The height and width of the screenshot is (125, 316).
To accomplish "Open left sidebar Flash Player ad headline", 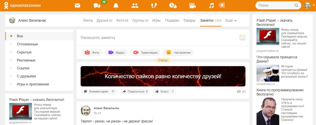I will [37, 100].
